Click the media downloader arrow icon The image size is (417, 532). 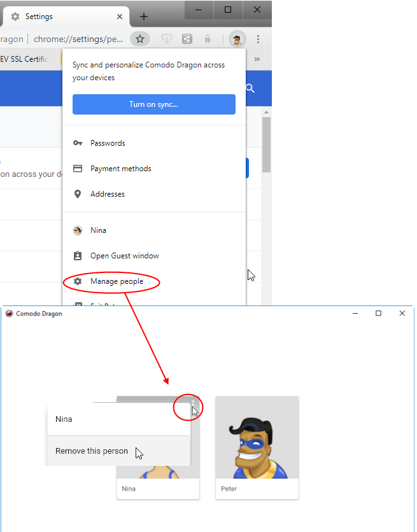tap(166, 39)
